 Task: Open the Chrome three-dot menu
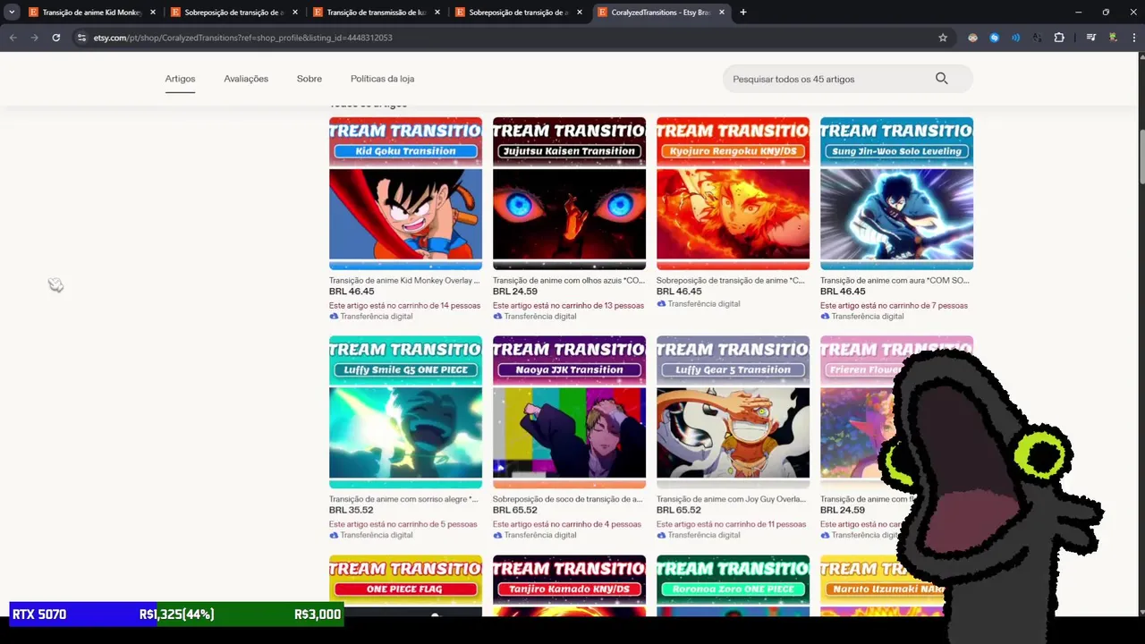click(1134, 38)
